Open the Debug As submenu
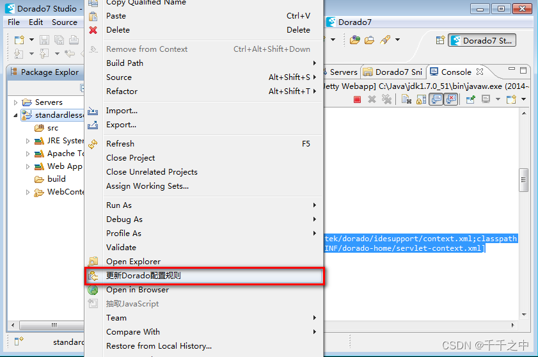This screenshot has height=357, width=538. pos(204,219)
